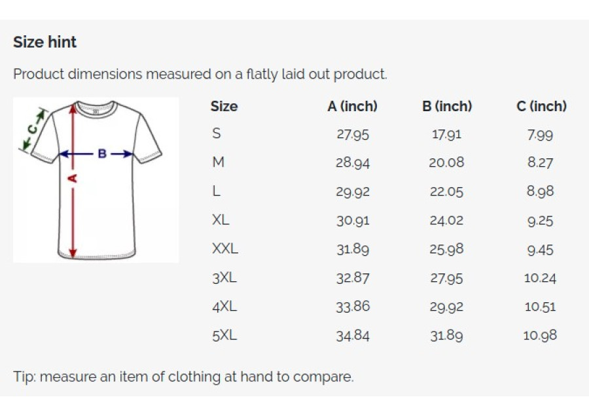Select the "A (inch)" column header
Screen dimensions: 589x416
352,106
